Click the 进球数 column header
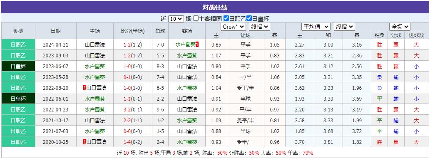The width and height of the screenshot is (430, 158). 417,35
